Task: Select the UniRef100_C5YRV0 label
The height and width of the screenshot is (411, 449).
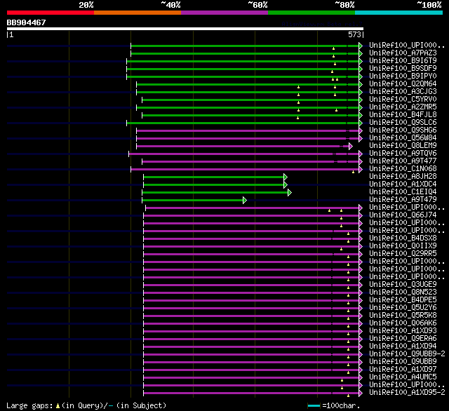Action: click(403, 100)
